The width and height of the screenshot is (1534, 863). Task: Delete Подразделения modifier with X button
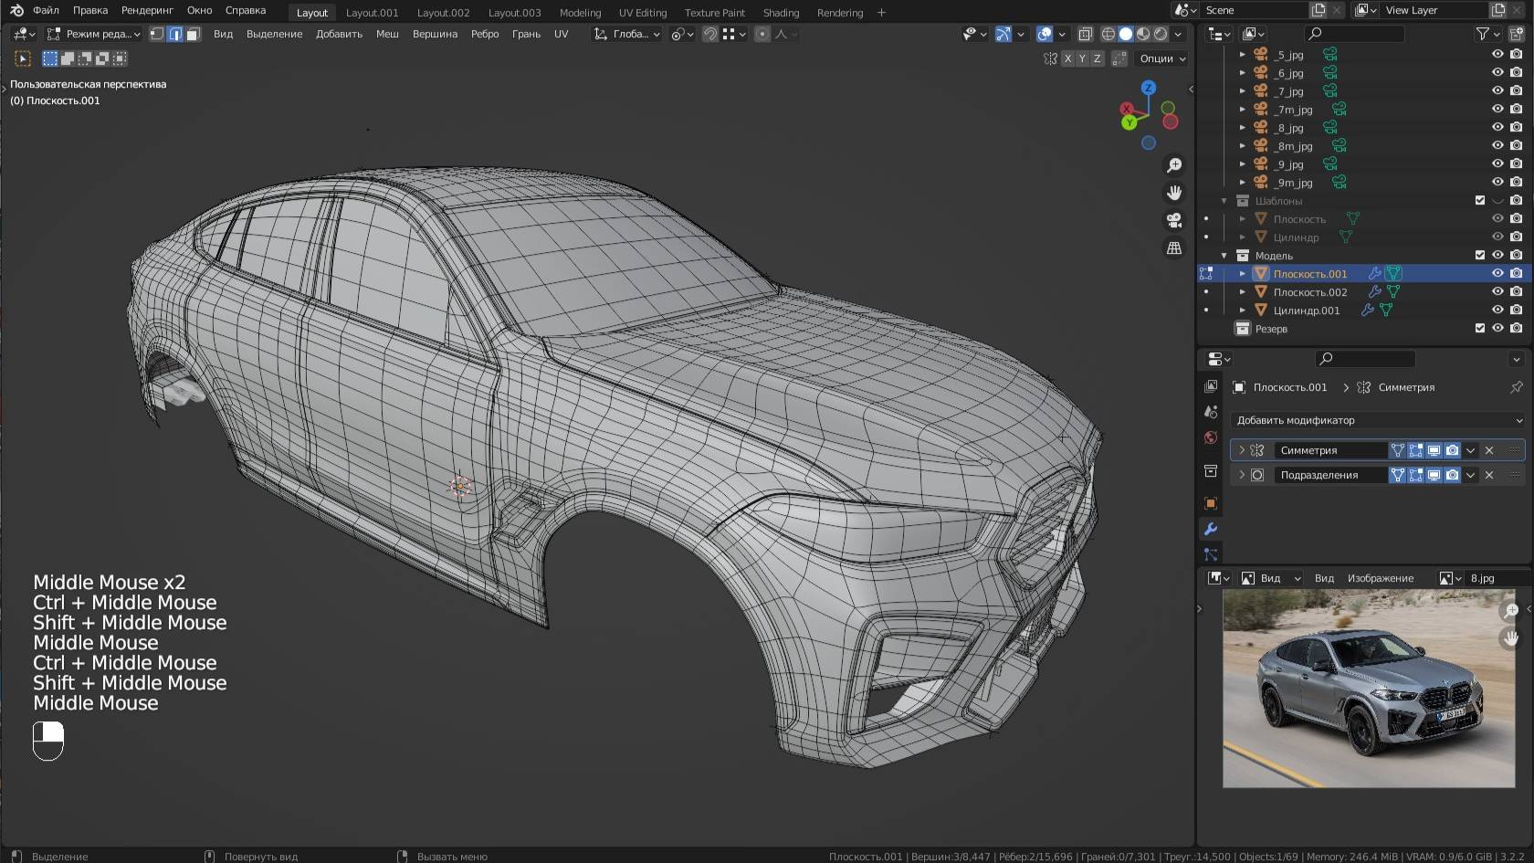(x=1487, y=475)
